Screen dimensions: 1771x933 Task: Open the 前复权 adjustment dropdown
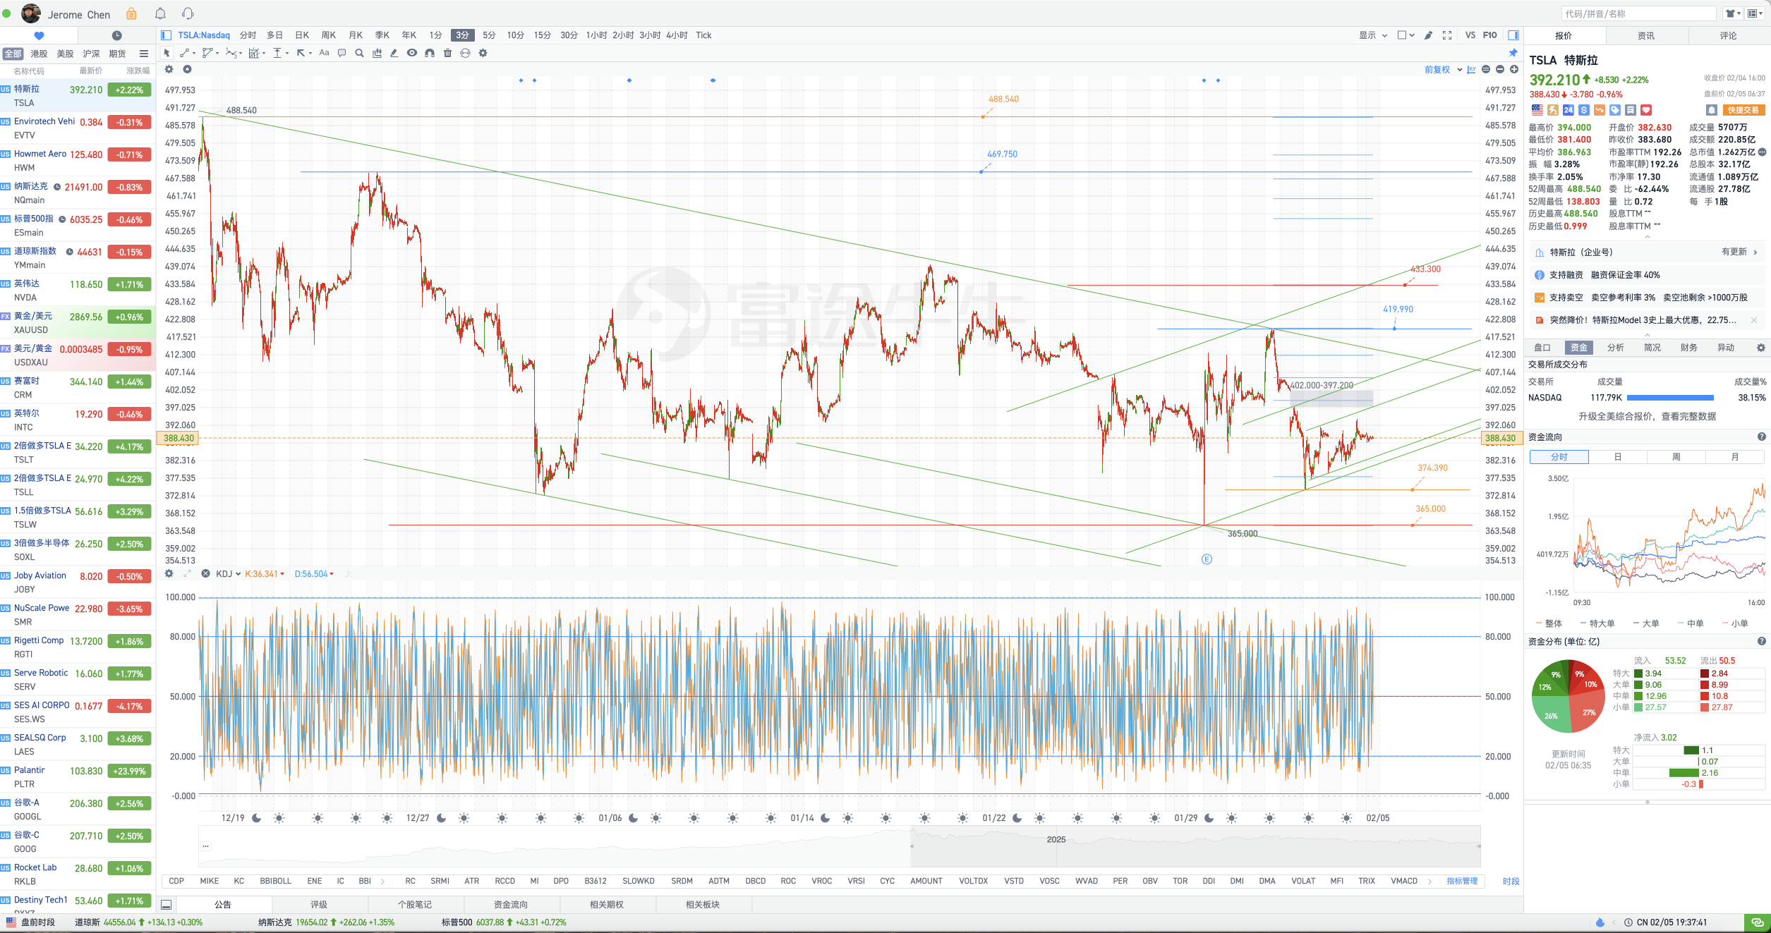pos(1443,70)
